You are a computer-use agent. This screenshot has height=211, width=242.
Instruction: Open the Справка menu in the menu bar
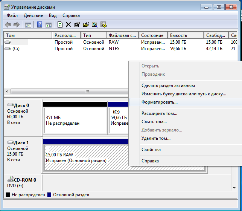[71, 15]
